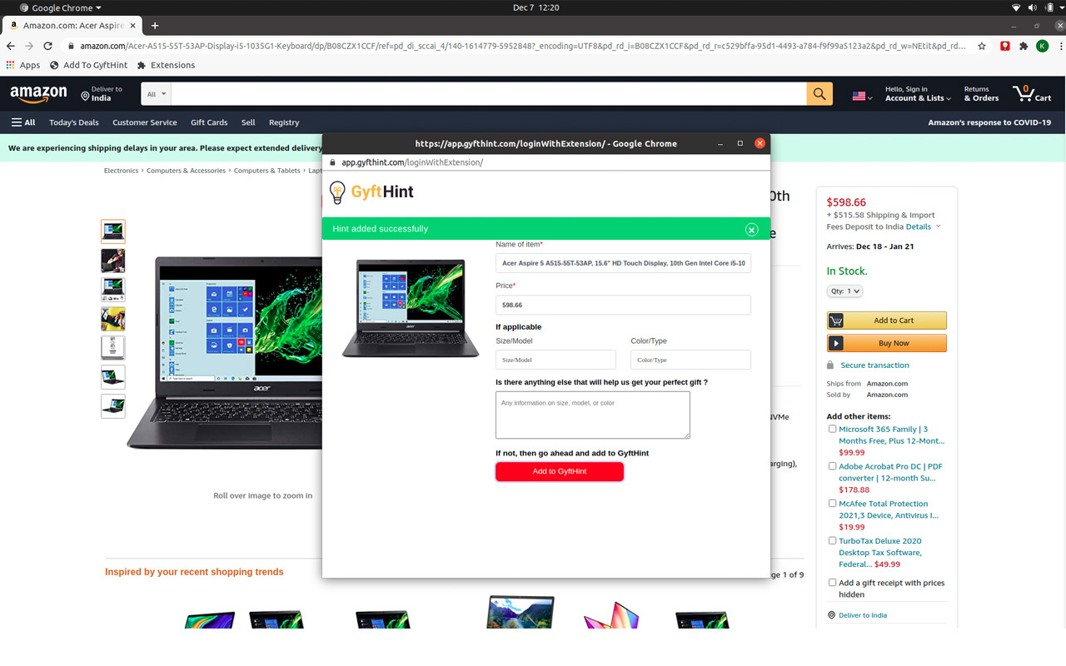Click the Dec 7 clock in top bar
The height and width of the screenshot is (666, 1066).
point(536,7)
